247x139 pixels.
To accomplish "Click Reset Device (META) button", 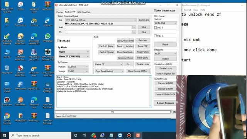I will click(138, 71).
